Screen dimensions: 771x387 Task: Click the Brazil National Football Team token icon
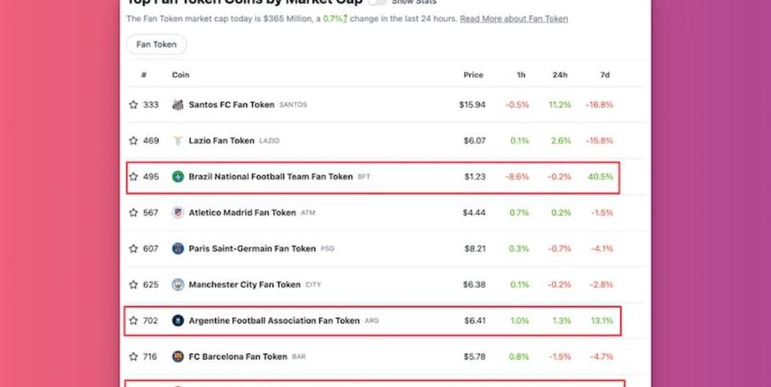pyautogui.click(x=177, y=176)
